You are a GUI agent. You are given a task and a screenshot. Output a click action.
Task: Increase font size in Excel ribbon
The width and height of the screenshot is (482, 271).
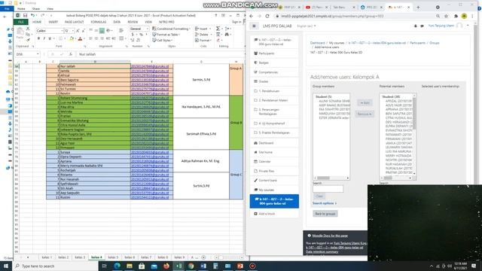coord(78,31)
